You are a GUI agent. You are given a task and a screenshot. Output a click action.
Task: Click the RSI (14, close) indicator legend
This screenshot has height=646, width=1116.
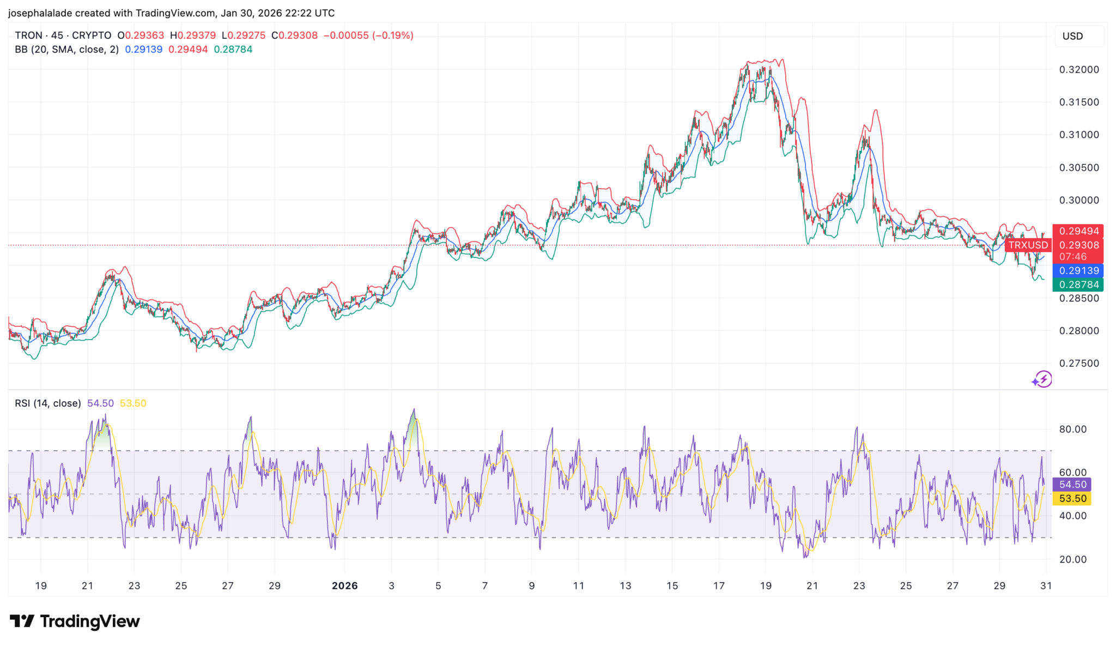(x=48, y=403)
